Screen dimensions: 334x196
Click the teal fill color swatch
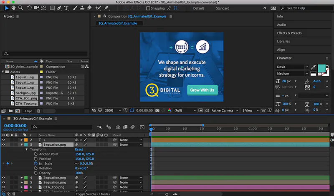pyautogui.click(x=322, y=67)
